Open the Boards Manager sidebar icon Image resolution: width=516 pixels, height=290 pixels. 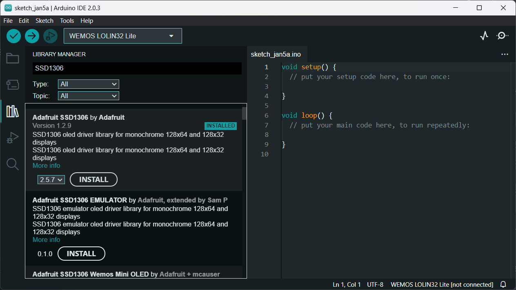[13, 85]
